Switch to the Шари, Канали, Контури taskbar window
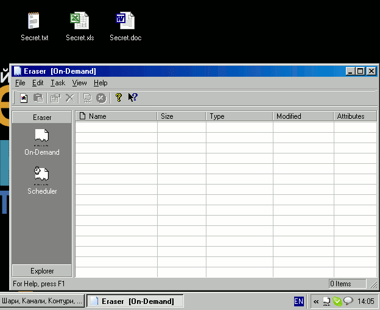This screenshot has width=380, height=310. tap(42, 301)
